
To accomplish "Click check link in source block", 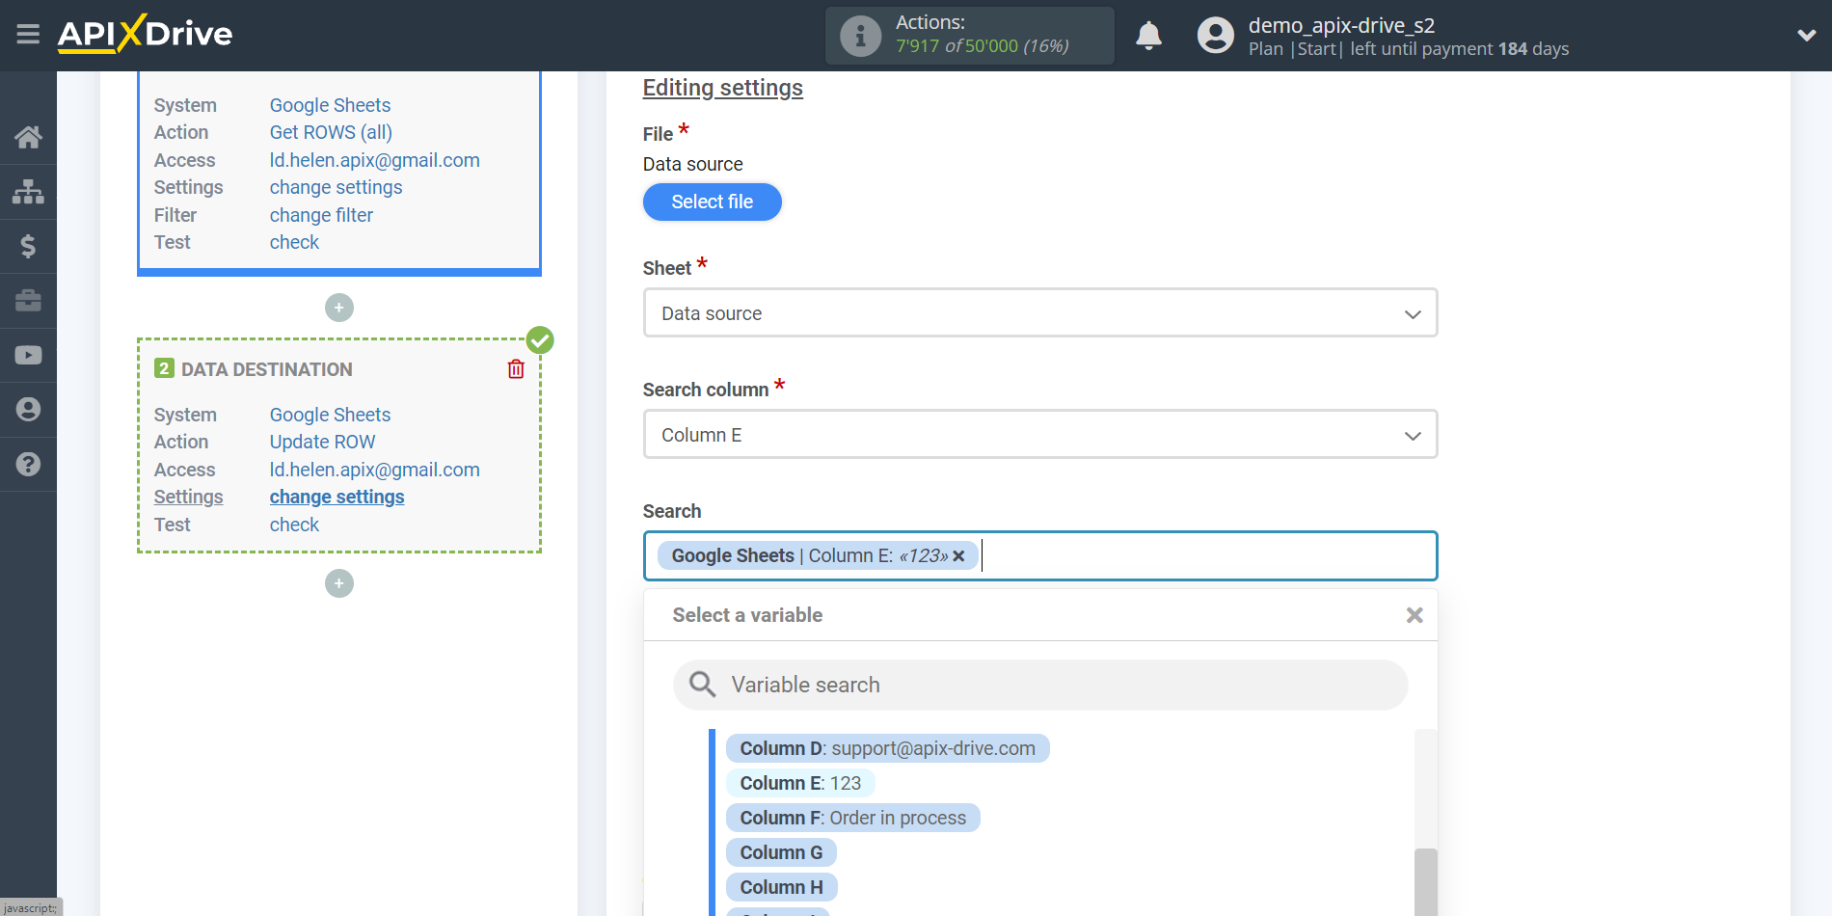I will tap(294, 242).
